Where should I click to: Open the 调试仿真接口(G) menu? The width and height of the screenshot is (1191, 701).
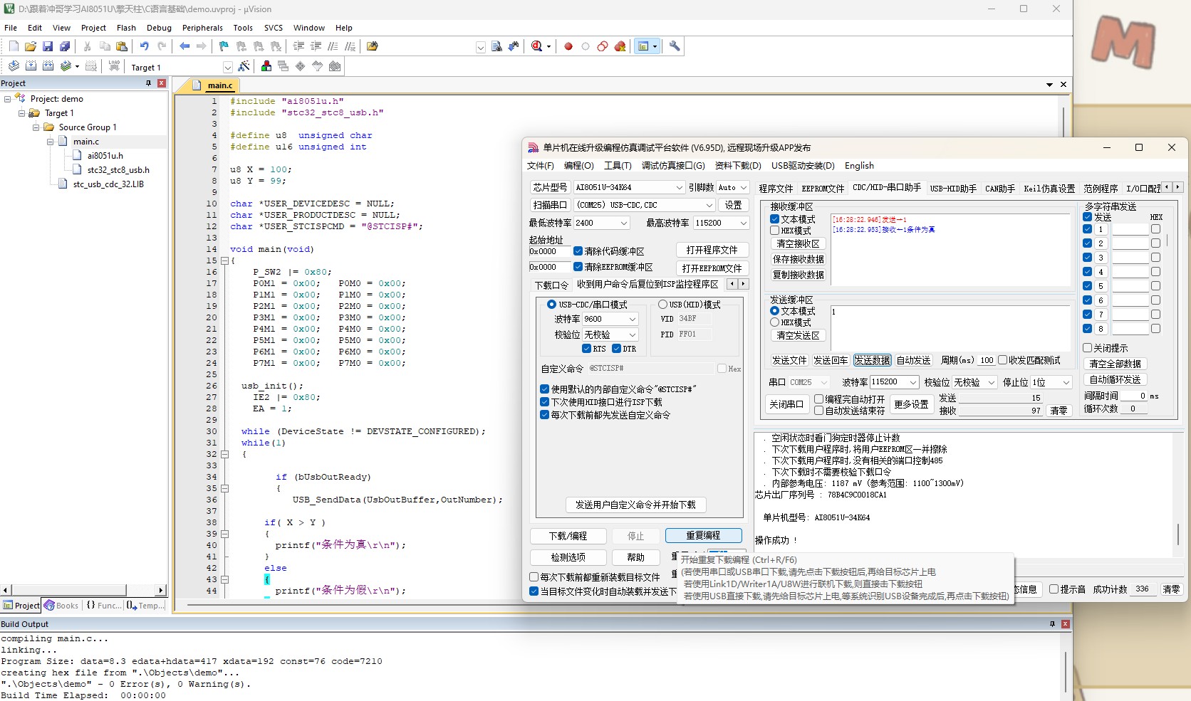pyautogui.click(x=673, y=166)
